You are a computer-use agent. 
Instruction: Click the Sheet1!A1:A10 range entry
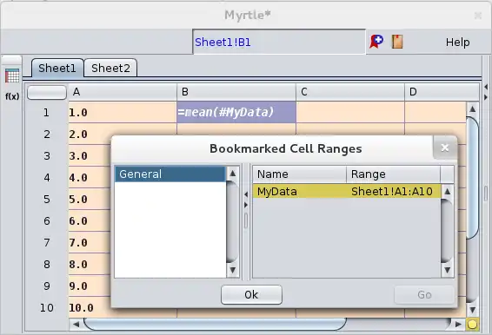pyautogui.click(x=391, y=191)
